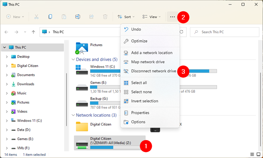Image resolution: width=263 pixels, height=158 pixels.
Task: Choose Undo from the menu
Action: tap(150, 29)
